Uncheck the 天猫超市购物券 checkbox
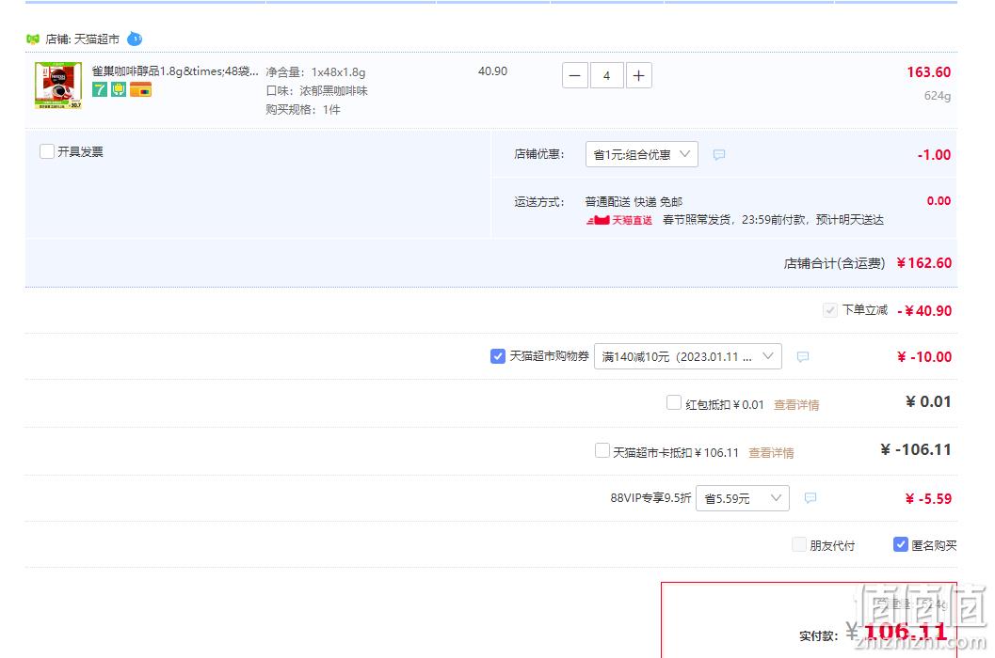The height and width of the screenshot is (658, 995). click(498, 356)
